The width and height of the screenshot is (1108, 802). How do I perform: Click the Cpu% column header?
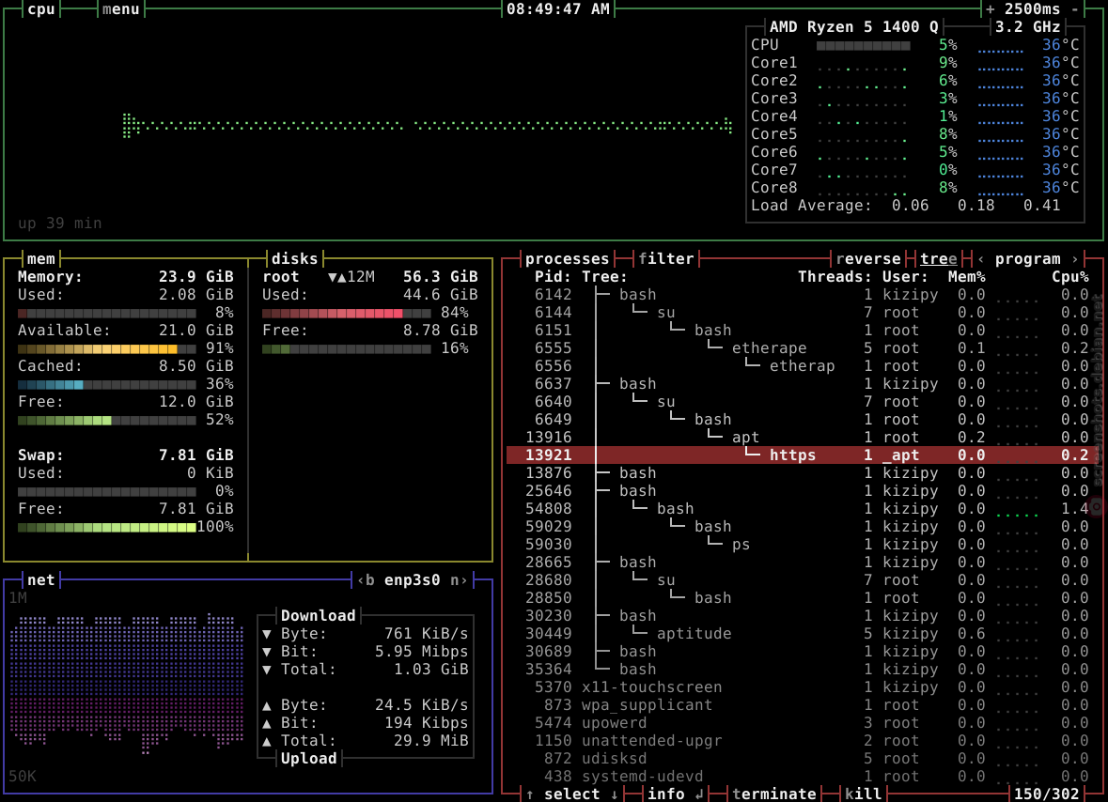[1069, 277]
